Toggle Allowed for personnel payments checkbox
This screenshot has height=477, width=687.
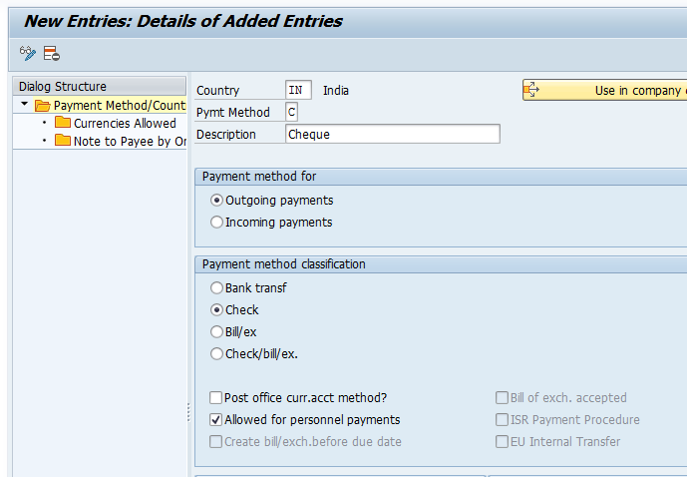215,419
